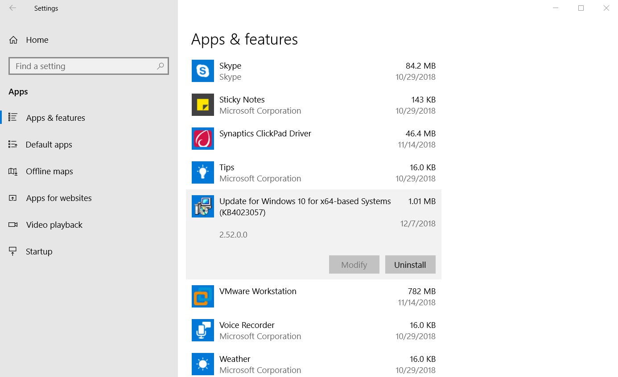Click the 143 KB size value
This screenshot has height=377, width=618.
tap(423, 100)
